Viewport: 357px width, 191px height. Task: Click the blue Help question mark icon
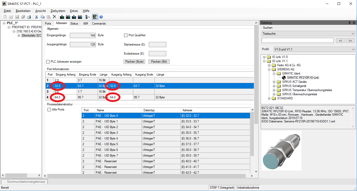(101, 17)
